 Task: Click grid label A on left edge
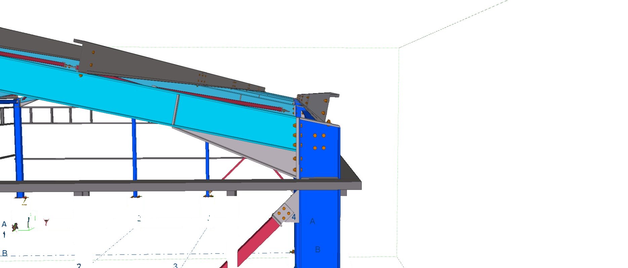point(4,224)
